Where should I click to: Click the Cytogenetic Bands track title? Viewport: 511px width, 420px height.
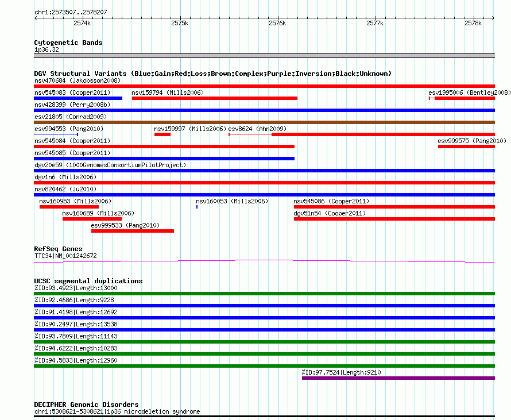68,43
